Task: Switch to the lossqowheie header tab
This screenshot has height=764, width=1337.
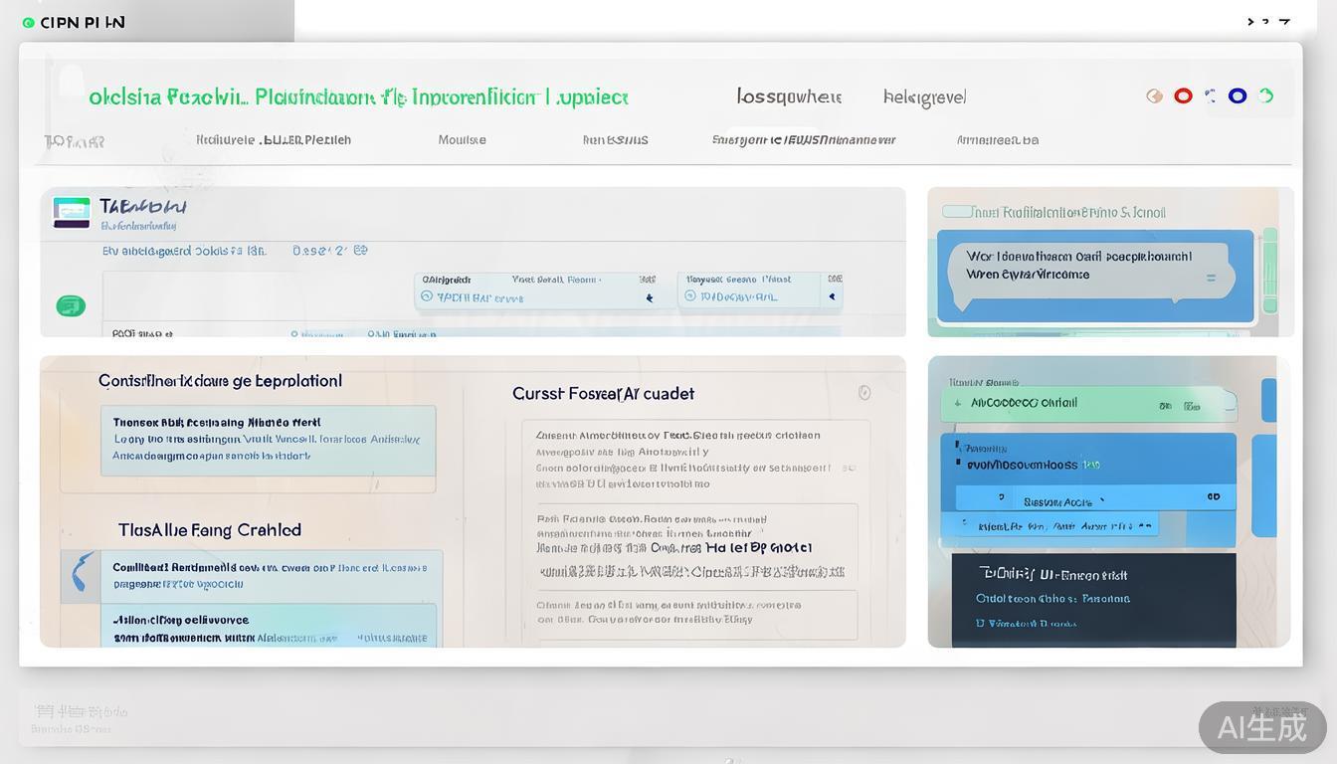Action: pyautogui.click(x=788, y=96)
